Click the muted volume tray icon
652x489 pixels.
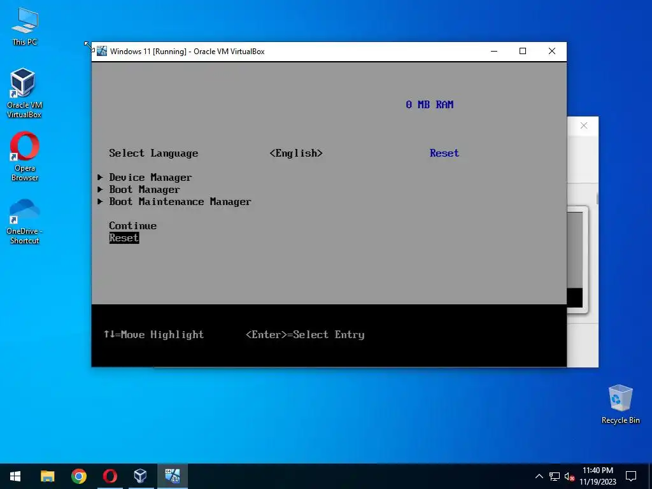point(569,476)
